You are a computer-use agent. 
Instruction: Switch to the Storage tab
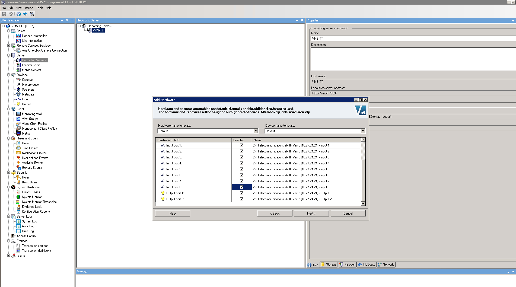click(x=329, y=264)
